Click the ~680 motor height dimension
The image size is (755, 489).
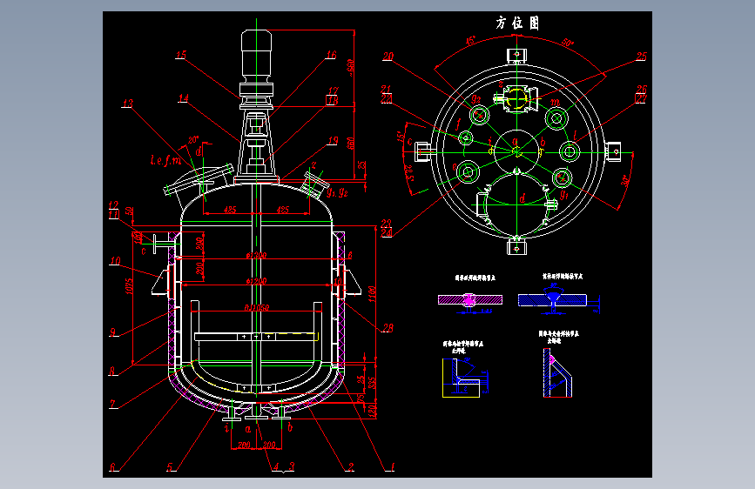point(350,67)
